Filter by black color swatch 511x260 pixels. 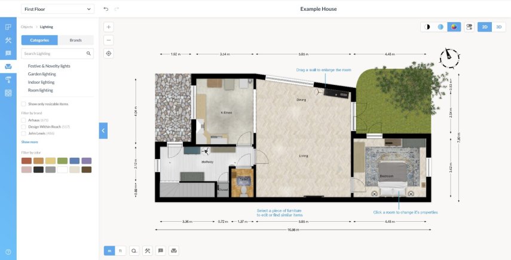tap(38, 169)
